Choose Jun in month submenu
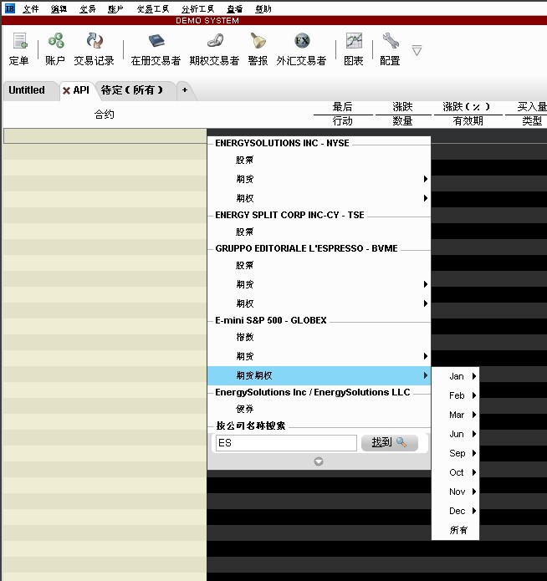Screen dimensions: 547x581 (x=455, y=434)
